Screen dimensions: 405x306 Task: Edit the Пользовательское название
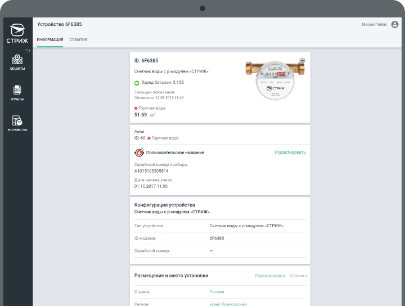click(x=290, y=152)
